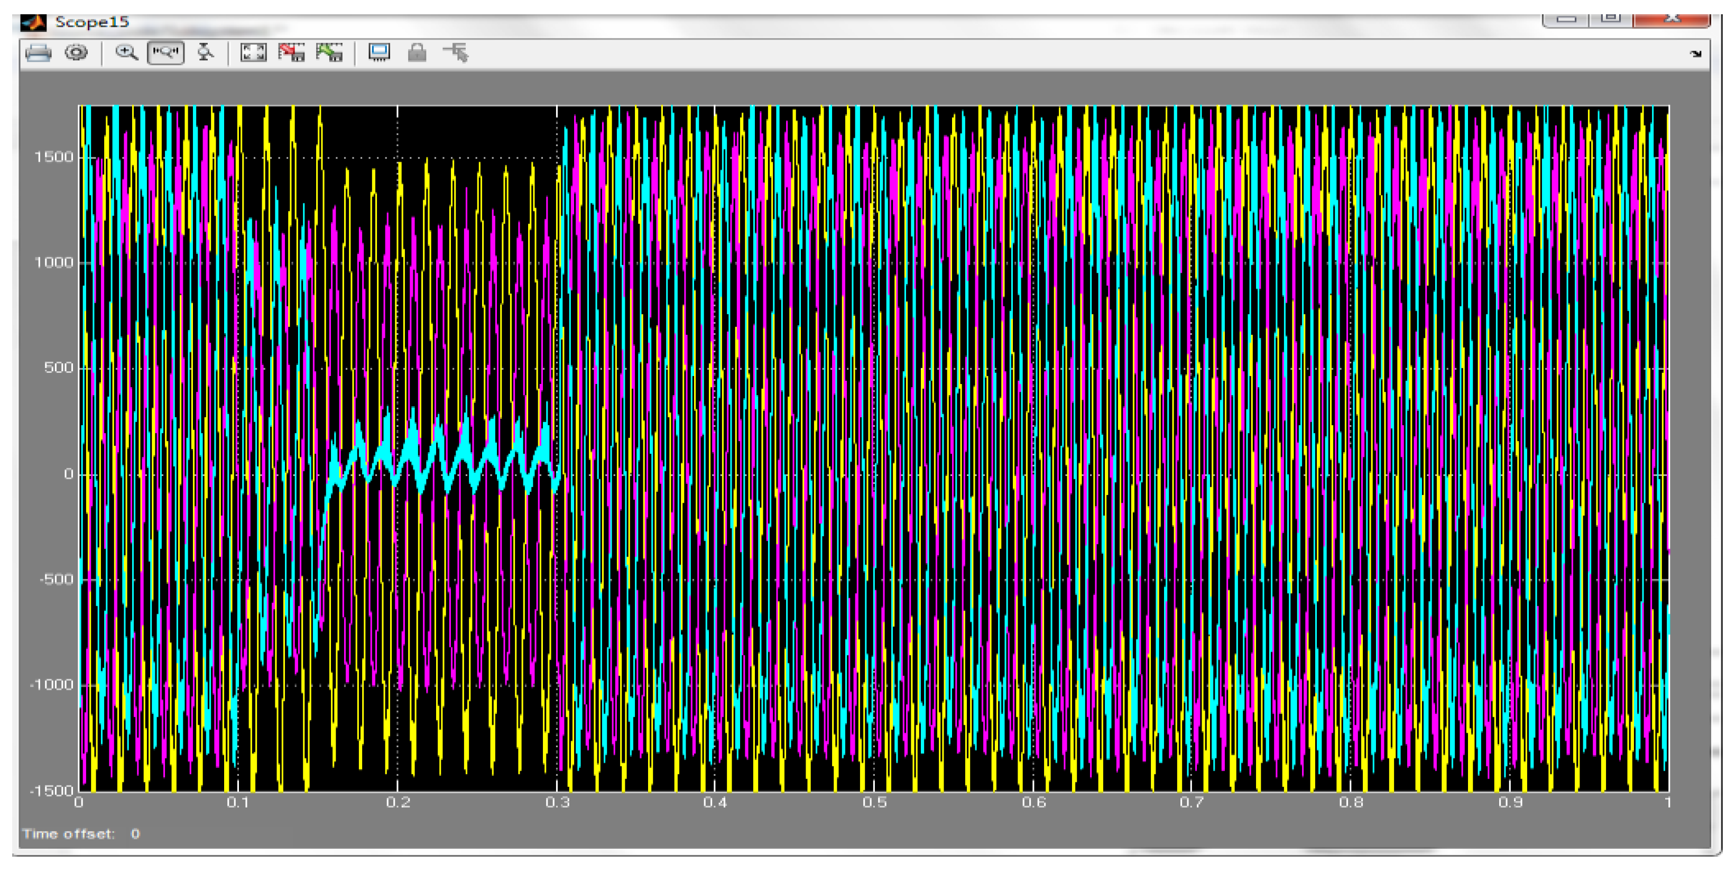The image size is (1736, 872).
Task: Toggle the lock axes selection padlock
Action: [417, 52]
